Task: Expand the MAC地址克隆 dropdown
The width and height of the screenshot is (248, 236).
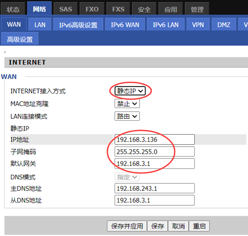Action: coord(127,103)
